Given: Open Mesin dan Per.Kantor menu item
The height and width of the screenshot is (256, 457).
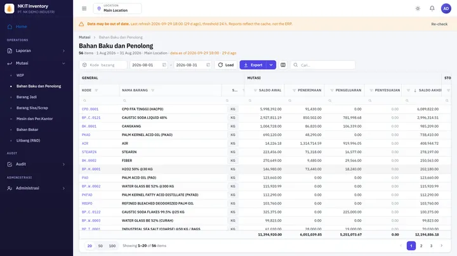Looking at the screenshot, I should click(36, 119).
